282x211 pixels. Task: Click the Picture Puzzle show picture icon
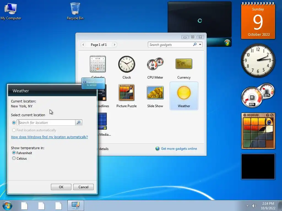click(x=268, y=115)
